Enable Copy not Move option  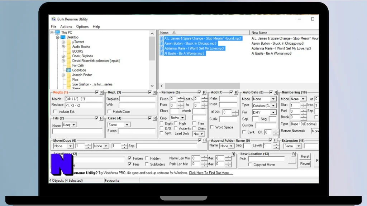[250, 165]
